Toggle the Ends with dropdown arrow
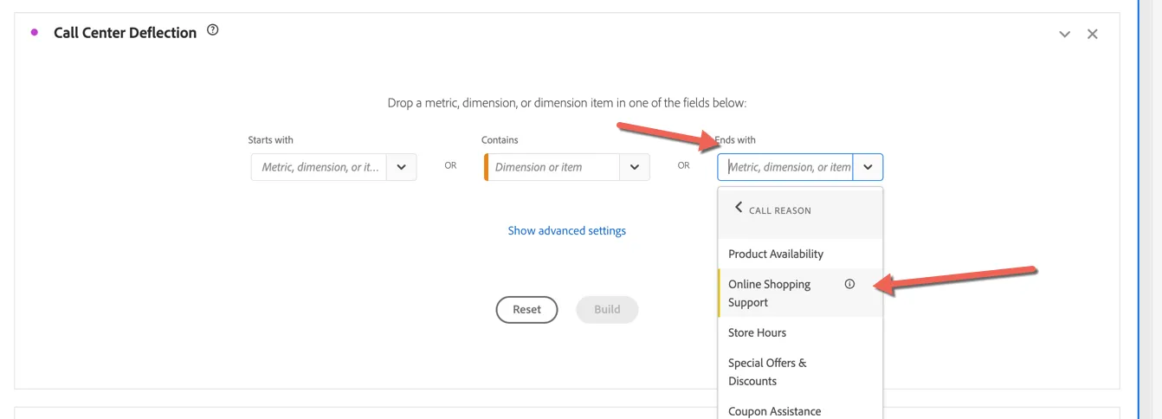Image resolution: width=1162 pixels, height=419 pixels. [868, 167]
